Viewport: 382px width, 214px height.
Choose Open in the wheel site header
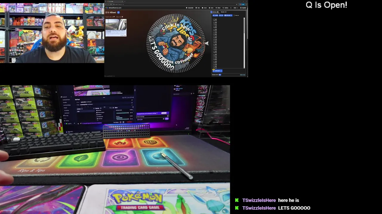(x=204, y=8)
